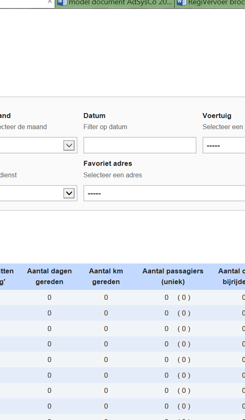Click the partially visible bijrijde column header
Viewport: 245px width, 420px height.
tap(232, 277)
